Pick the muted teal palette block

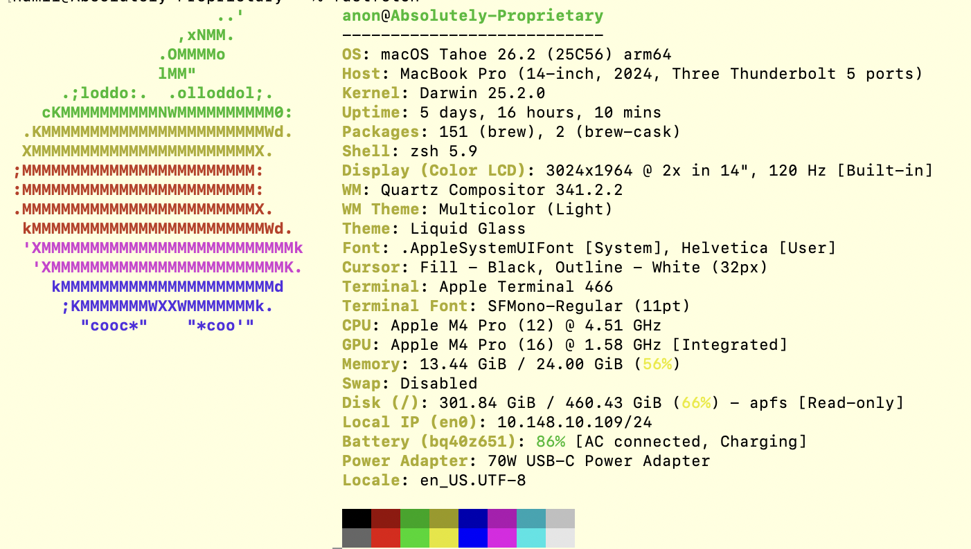tap(531, 519)
